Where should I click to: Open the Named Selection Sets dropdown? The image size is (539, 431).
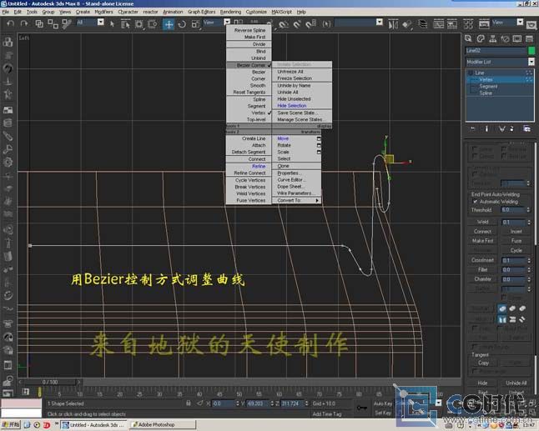[380, 23]
